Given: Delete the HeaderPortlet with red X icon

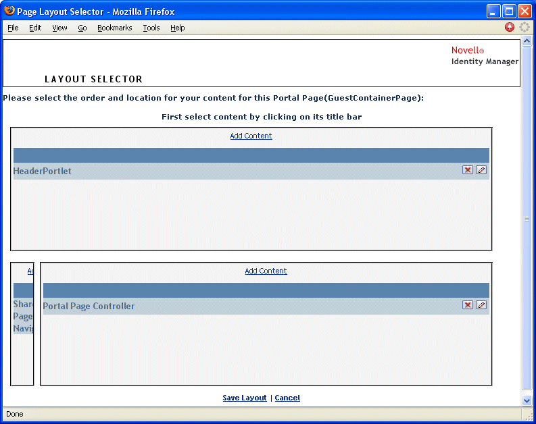Looking at the screenshot, I should [x=467, y=170].
